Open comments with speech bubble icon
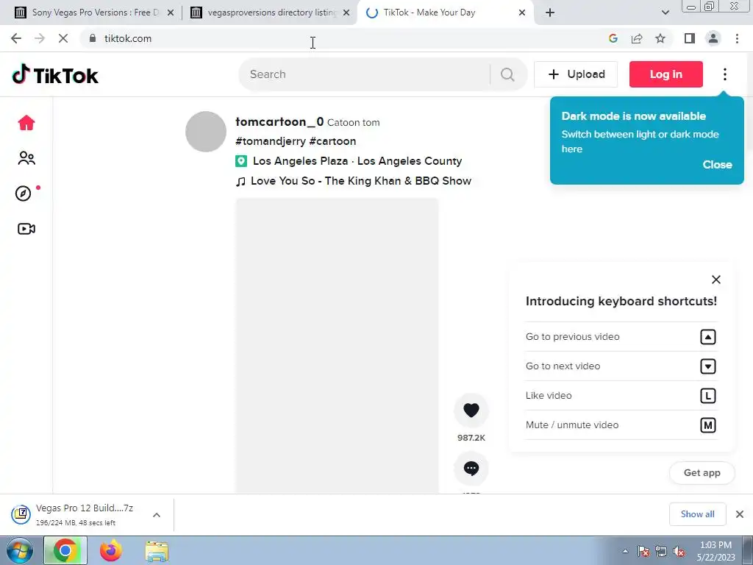 pyautogui.click(x=471, y=469)
